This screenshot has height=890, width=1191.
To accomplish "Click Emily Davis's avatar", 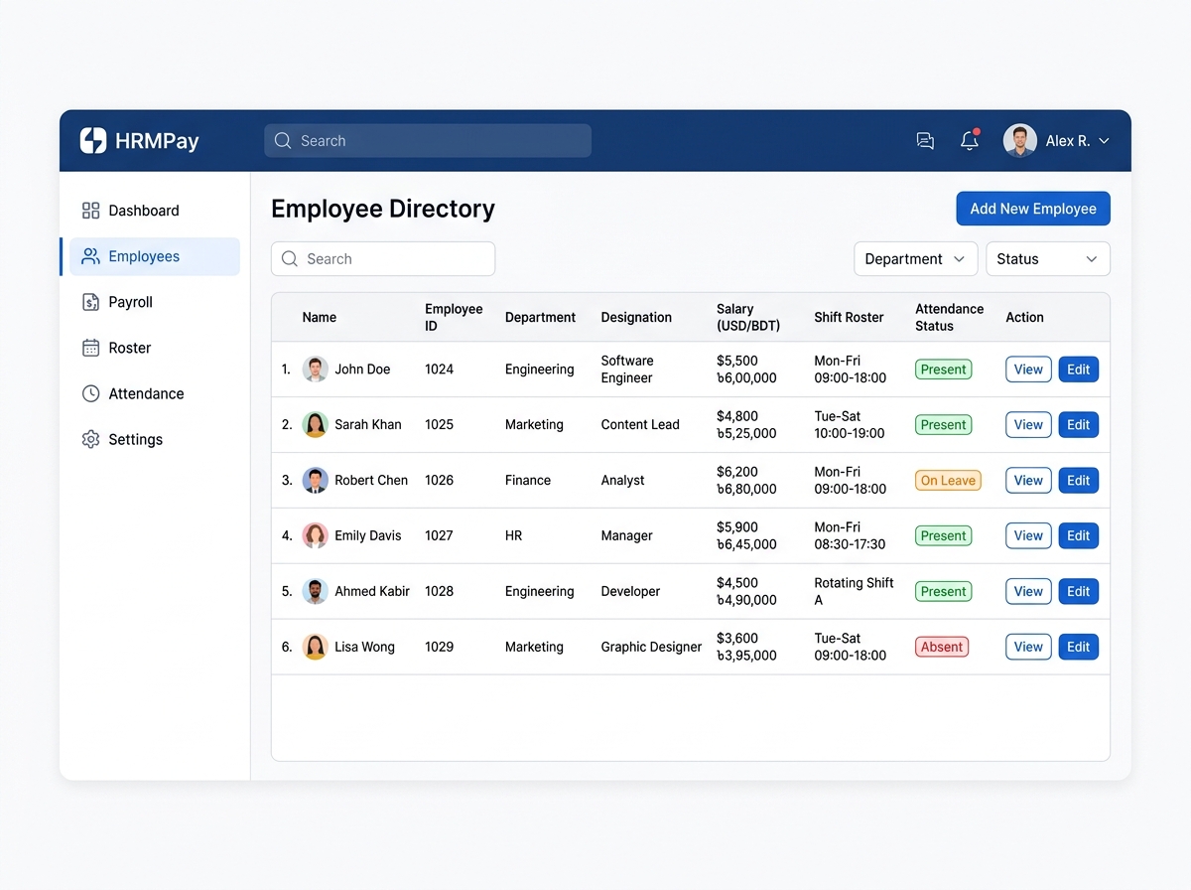I will (316, 536).
